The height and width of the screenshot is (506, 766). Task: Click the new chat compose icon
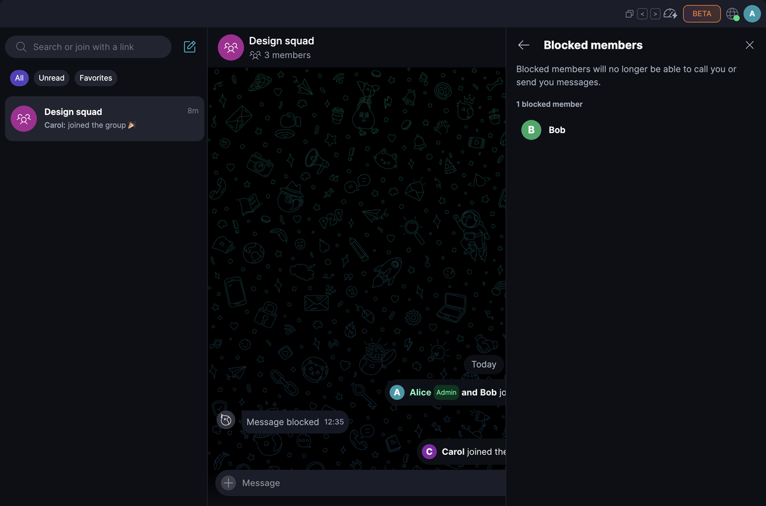[x=190, y=47]
